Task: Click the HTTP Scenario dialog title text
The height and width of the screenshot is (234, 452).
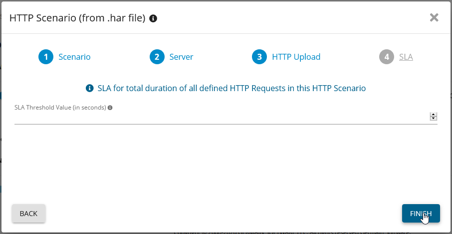Action: 77,18
